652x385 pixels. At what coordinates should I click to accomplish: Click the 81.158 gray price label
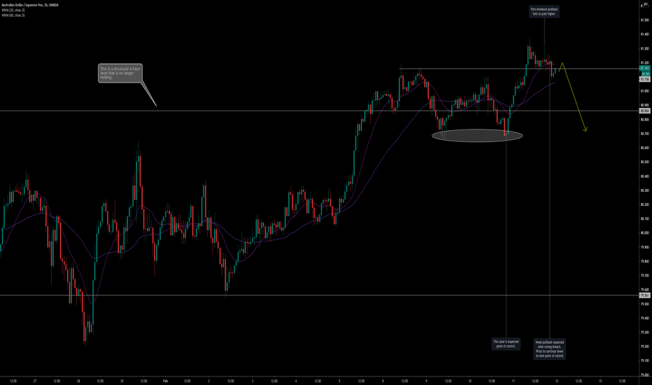[x=645, y=79]
